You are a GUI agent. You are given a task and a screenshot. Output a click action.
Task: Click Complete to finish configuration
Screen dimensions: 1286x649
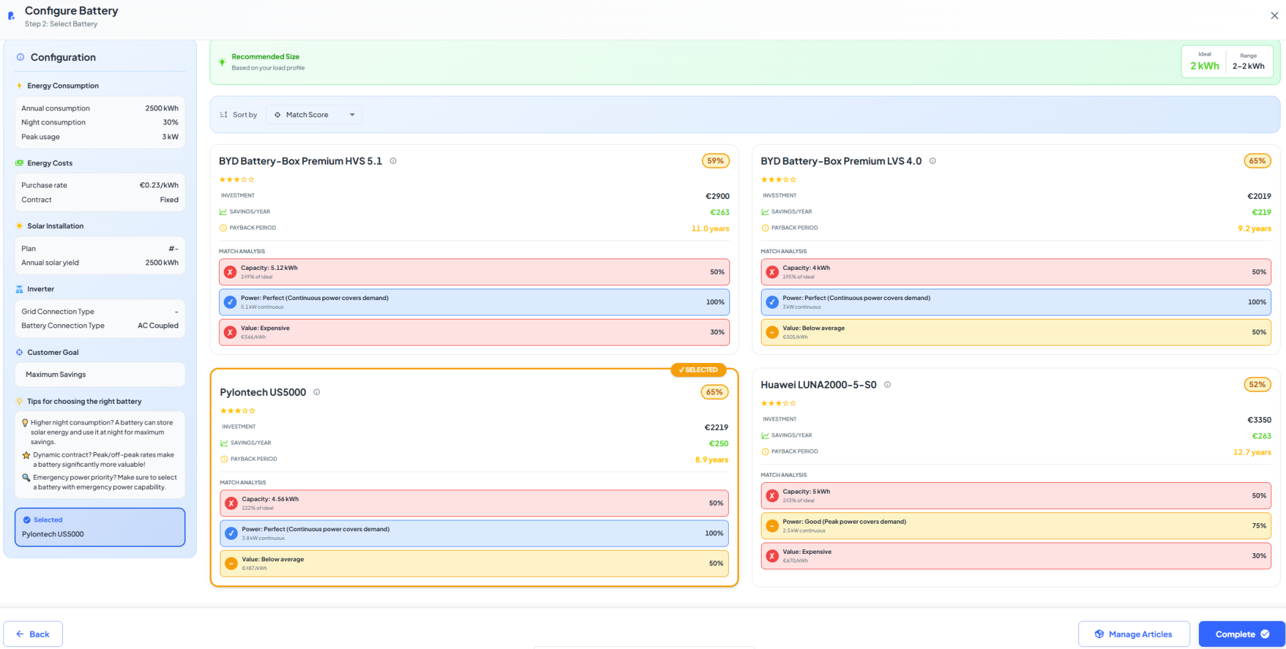(x=1242, y=634)
